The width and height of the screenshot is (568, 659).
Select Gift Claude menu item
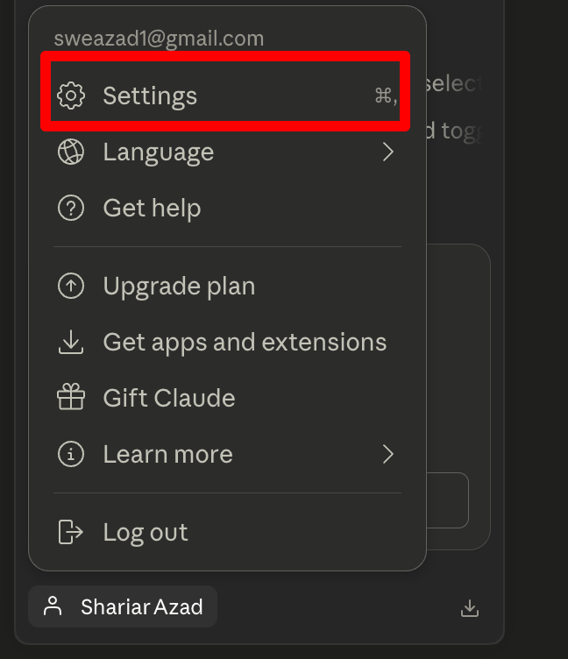227,398
